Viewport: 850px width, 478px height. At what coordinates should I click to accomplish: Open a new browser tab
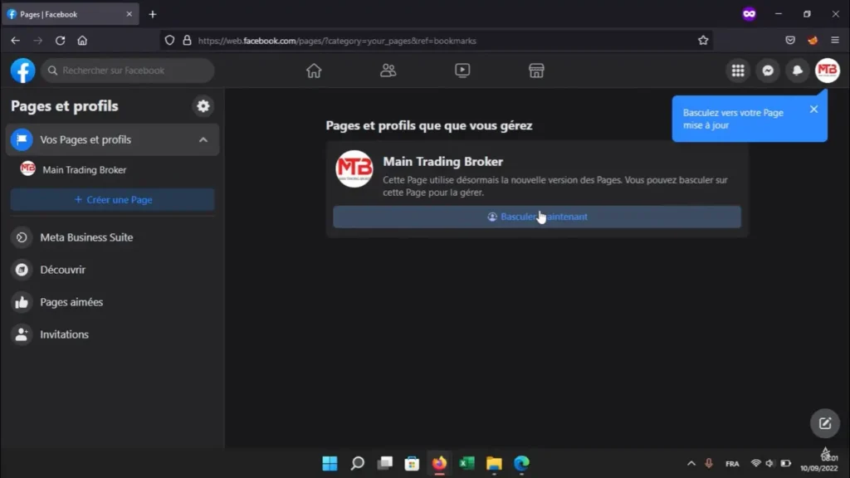(x=153, y=15)
